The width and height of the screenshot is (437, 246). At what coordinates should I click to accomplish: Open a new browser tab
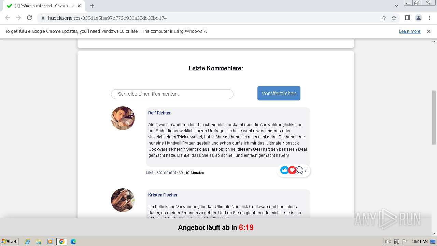[x=92, y=6]
